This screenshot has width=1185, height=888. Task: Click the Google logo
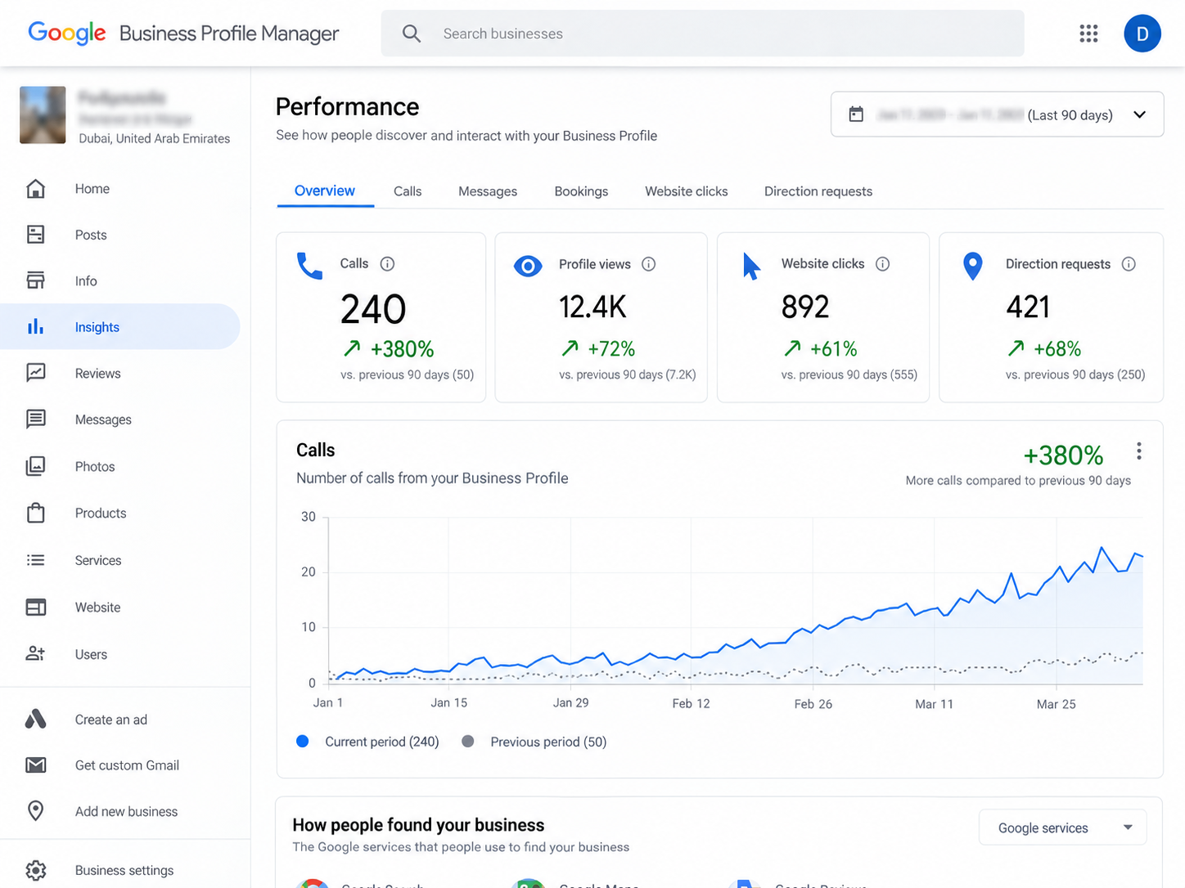coord(67,33)
